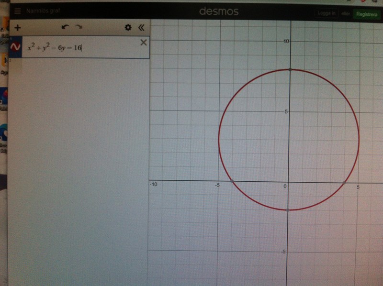Click the circle's right x-intercept point
383x286 pixels.
344,182
